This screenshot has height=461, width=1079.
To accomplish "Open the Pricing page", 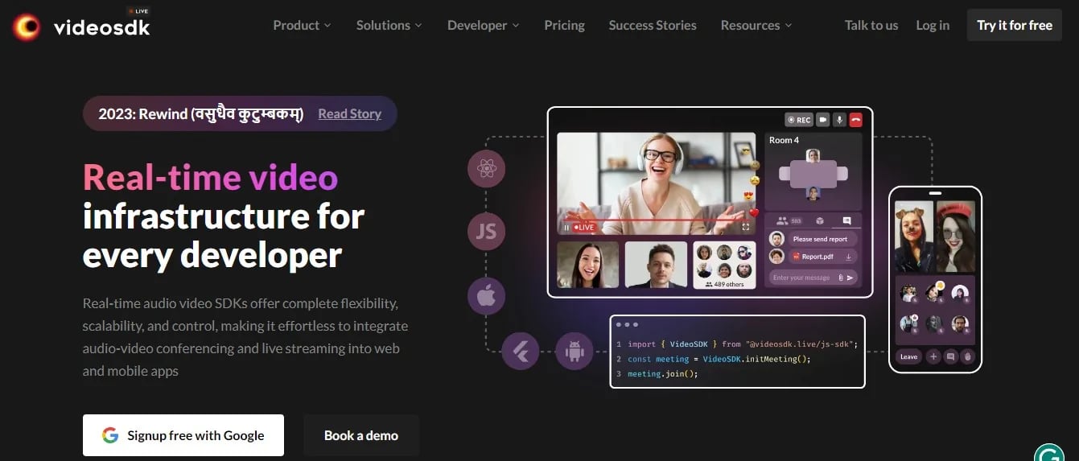I will pos(564,26).
